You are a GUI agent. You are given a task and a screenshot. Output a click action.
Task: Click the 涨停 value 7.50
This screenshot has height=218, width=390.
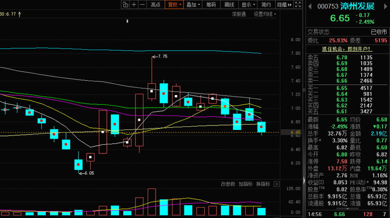(342, 161)
